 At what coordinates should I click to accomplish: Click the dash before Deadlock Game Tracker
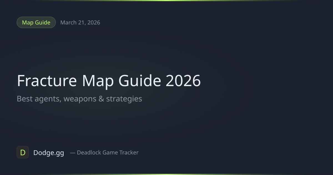(73, 152)
